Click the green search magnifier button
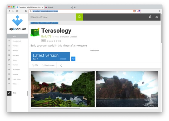The height and width of the screenshot is (121, 169). click(79, 17)
